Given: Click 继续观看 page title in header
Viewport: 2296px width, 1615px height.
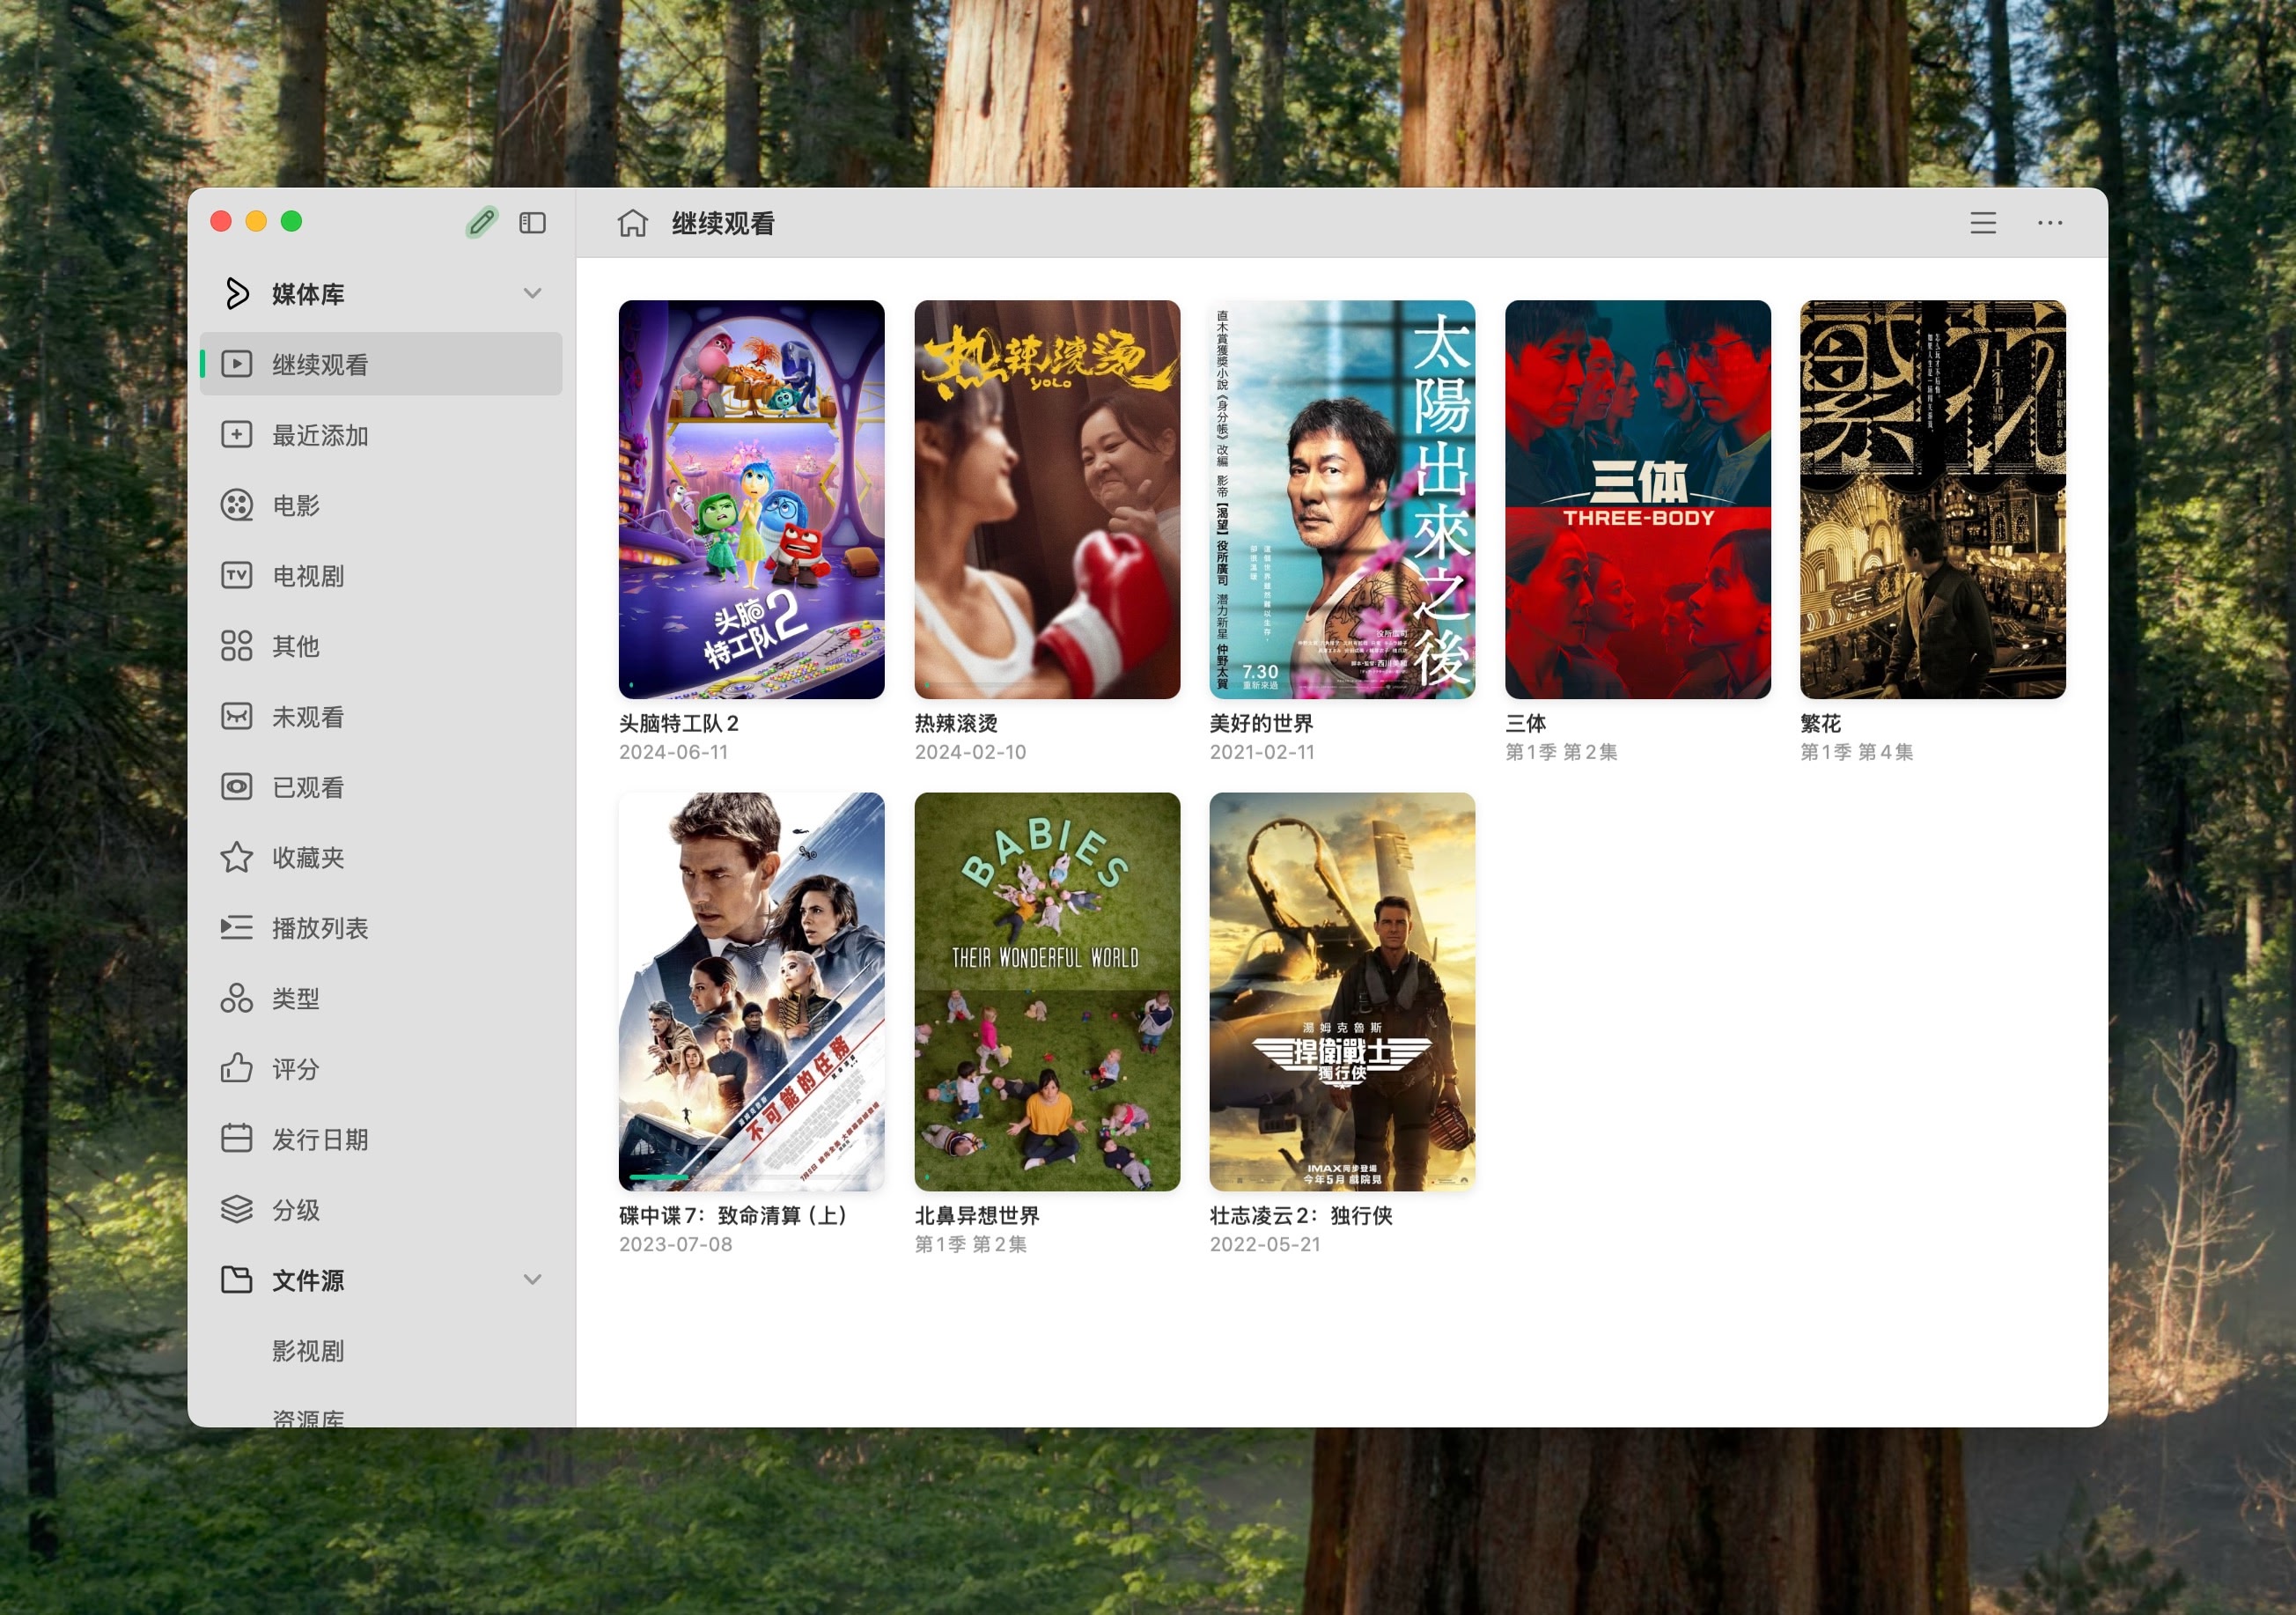Looking at the screenshot, I should (723, 223).
